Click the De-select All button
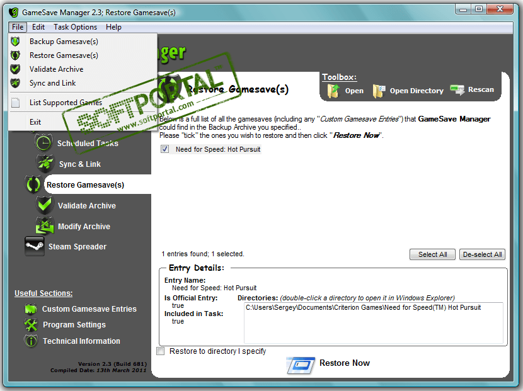This screenshot has width=523, height=391. 482,254
